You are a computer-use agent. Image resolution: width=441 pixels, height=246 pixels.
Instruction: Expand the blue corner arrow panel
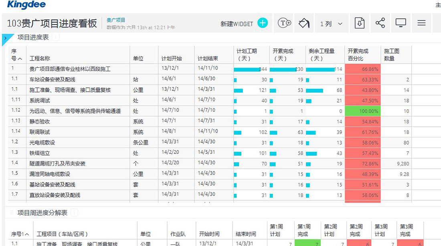(x=5, y=38)
